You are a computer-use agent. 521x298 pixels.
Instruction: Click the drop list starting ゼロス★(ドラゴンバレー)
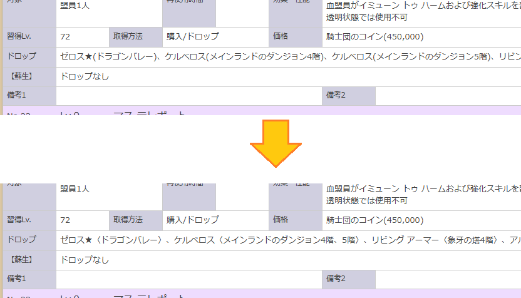(291, 57)
